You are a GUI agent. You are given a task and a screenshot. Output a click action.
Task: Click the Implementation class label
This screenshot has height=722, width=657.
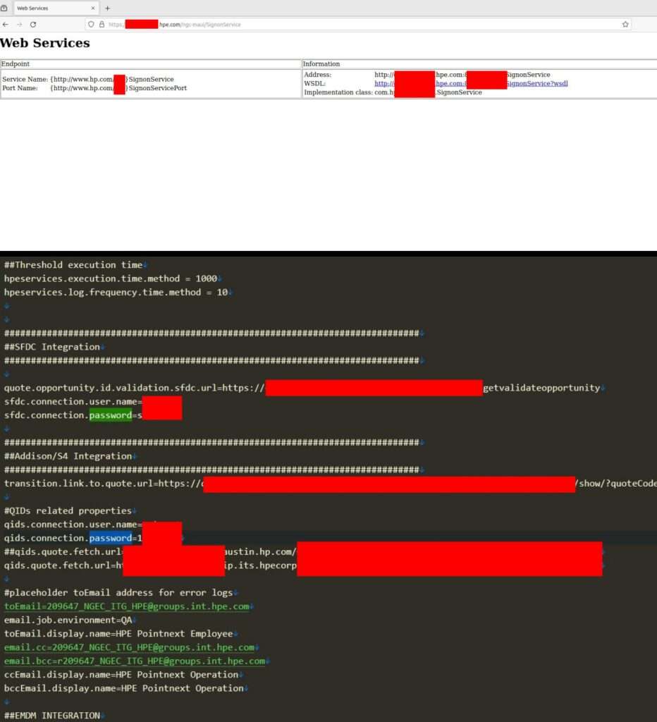[x=338, y=92]
